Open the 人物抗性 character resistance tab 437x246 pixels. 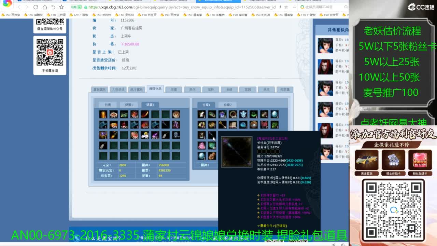118,90
